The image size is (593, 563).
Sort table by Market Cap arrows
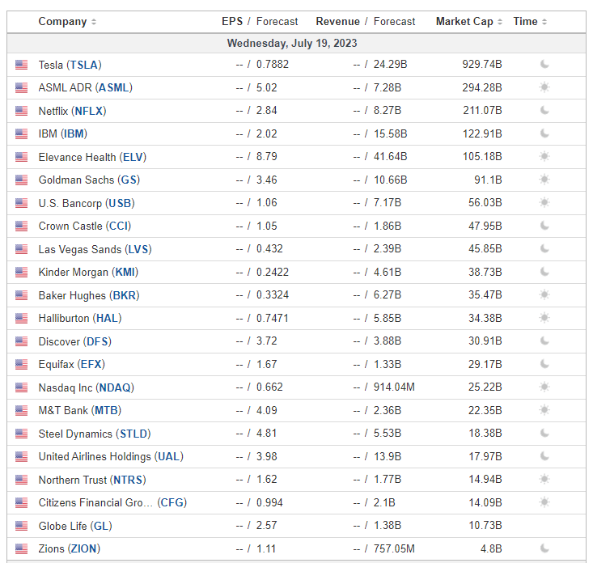coord(500,22)
